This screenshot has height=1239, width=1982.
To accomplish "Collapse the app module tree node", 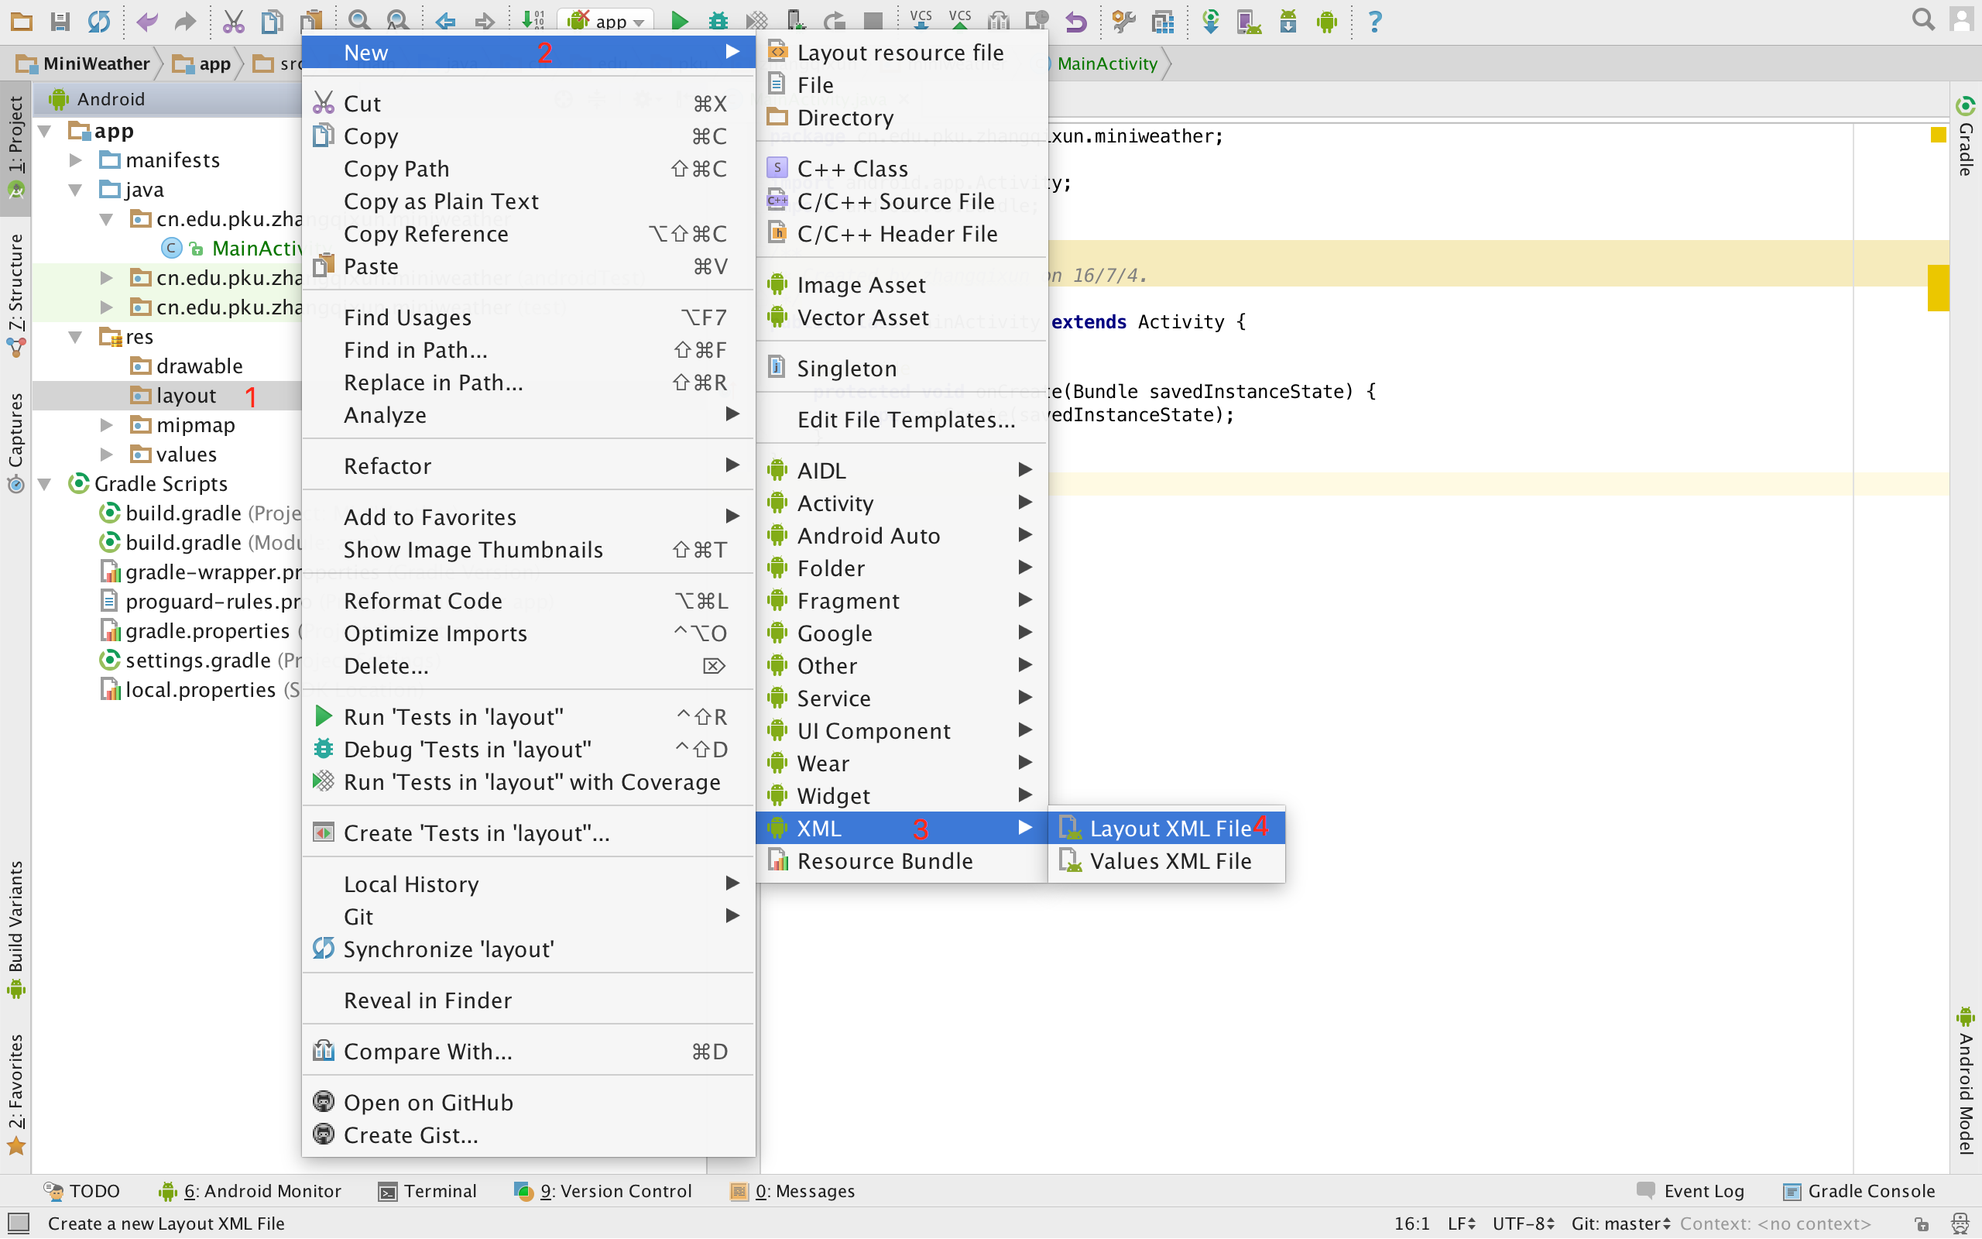I will pyautogui.click(x=46, y=131).
